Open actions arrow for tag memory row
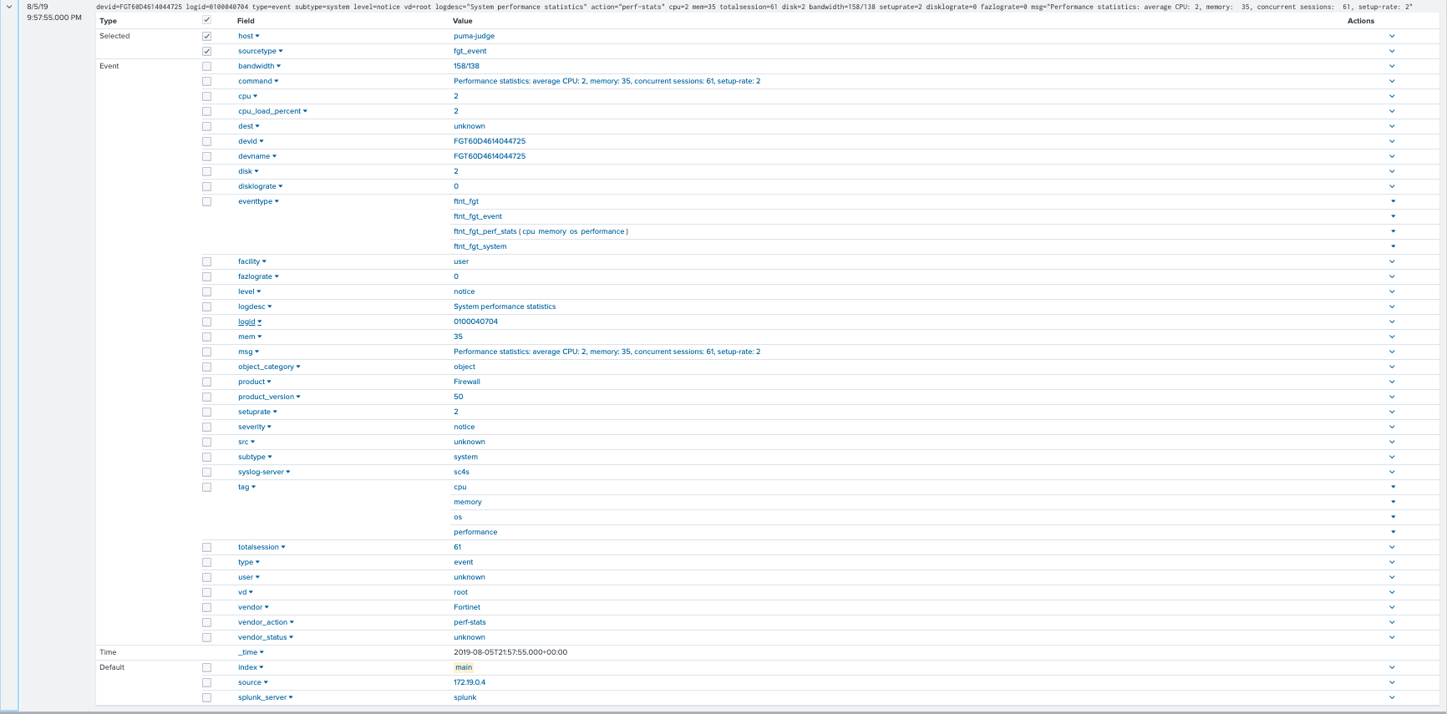Image resolution: width=1447 pixels, height=714 pixels. point(1393,502)
